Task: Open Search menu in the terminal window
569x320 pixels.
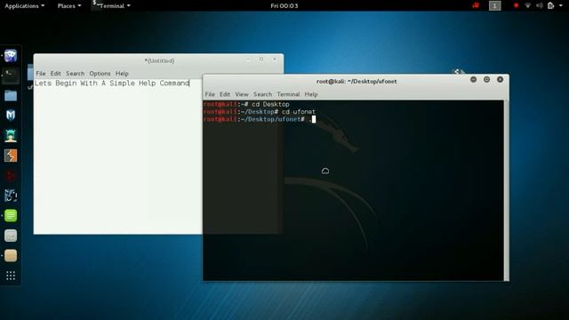Action: pyautogui.click(x=263, y=94)
